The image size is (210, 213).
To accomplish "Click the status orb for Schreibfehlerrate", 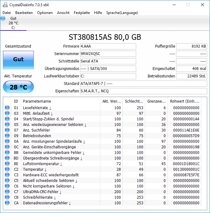I will pyautogui.click(x=7, y=197).
